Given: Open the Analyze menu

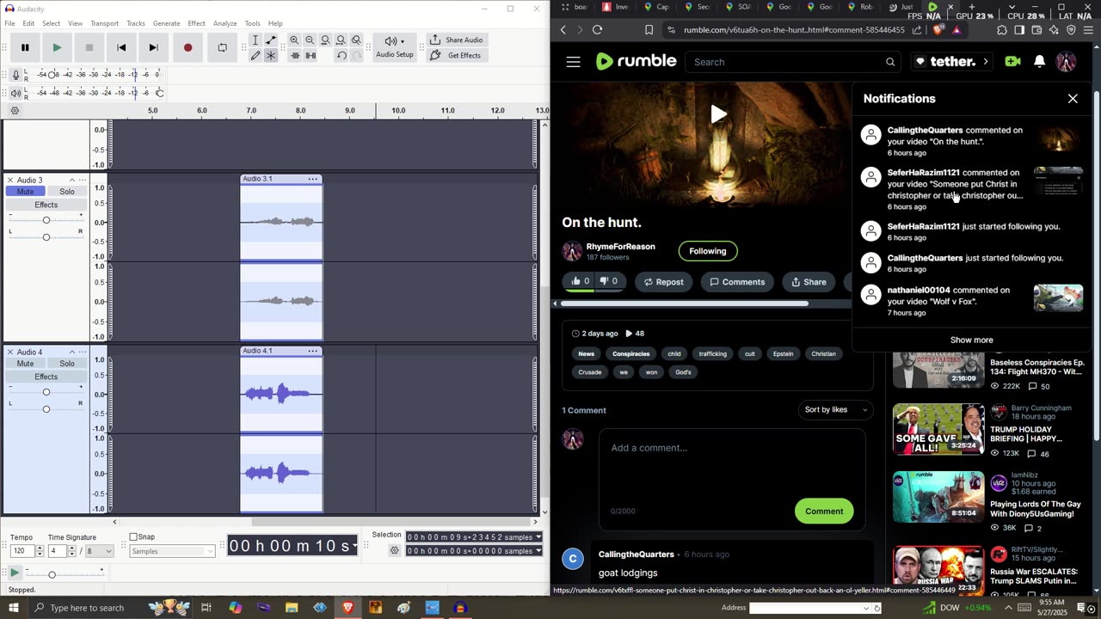Looking at the screenshot, I should click(x=225, y=23).
